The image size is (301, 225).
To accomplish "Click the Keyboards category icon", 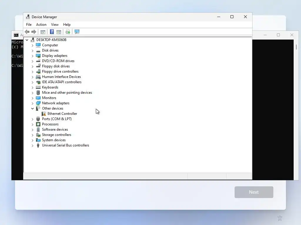I will (38, 87).
